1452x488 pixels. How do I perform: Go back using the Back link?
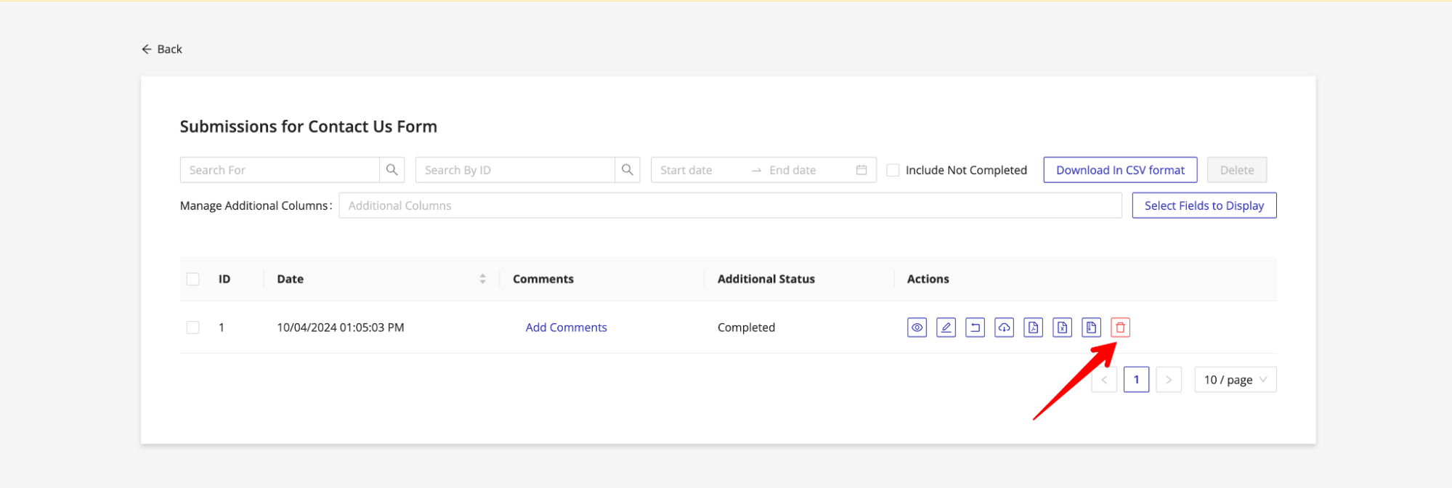click(162, 49)
